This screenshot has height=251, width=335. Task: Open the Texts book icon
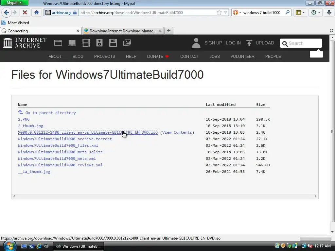(x=72, y=43)
